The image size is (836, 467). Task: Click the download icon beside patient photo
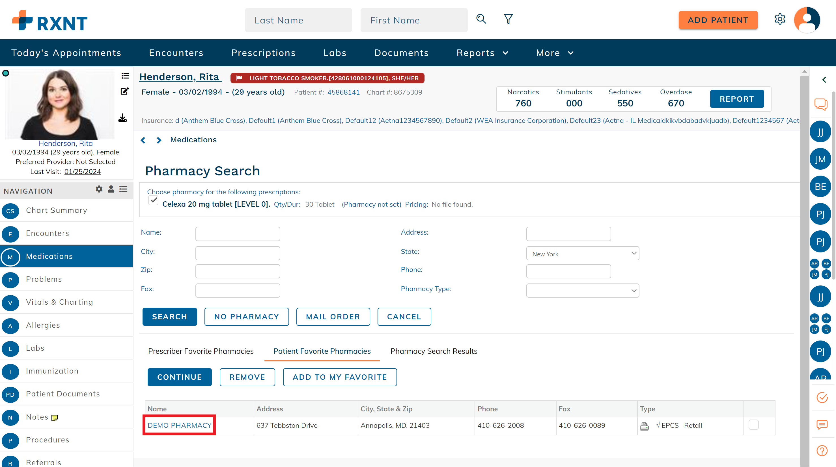(123, 118)
